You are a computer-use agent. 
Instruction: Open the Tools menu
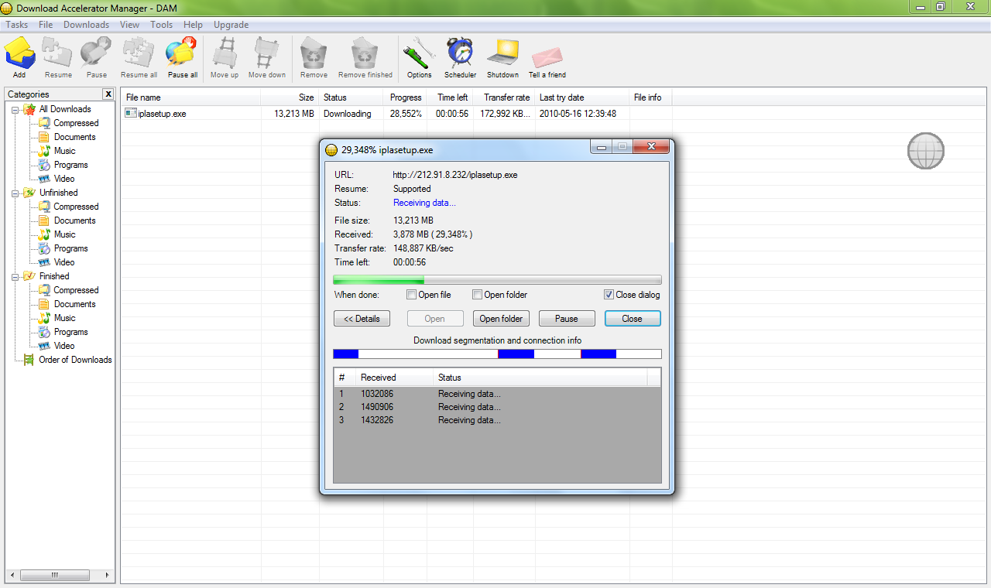162,25
